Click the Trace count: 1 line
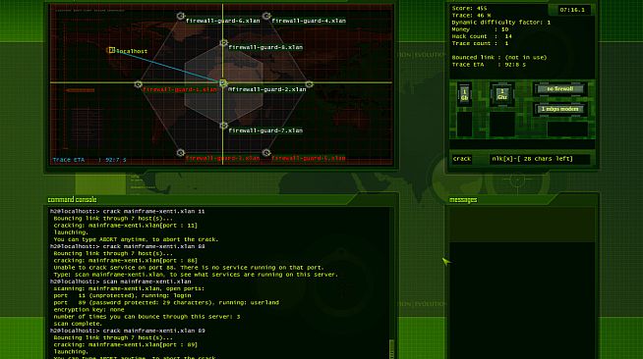The height and width of the screenshot is (359, 643). pos(480,43)
